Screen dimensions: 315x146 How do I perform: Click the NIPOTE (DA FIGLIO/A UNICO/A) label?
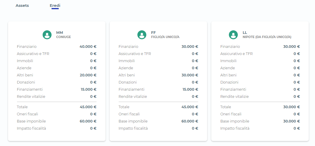click(267, 37)
